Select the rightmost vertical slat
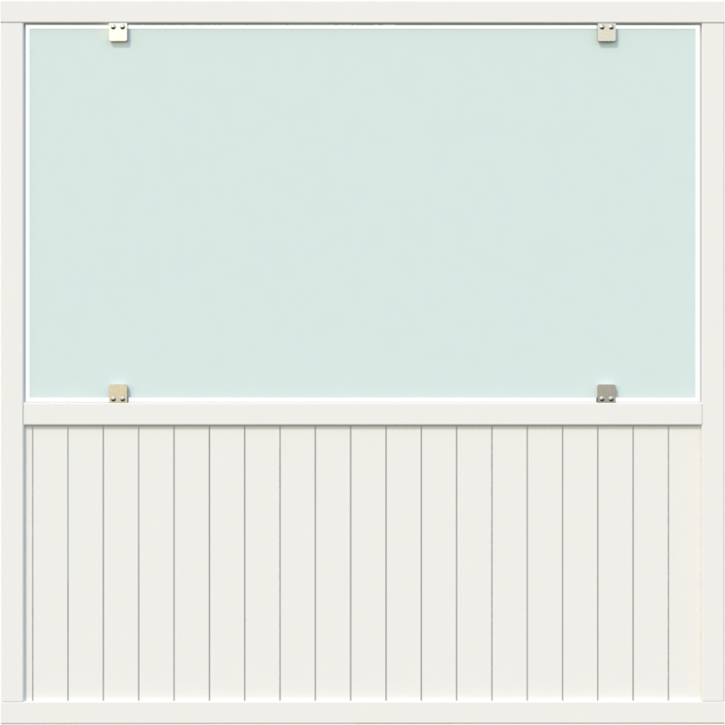Image resolution: width=725 pixels, height=725 pixels. click(685, 561)
